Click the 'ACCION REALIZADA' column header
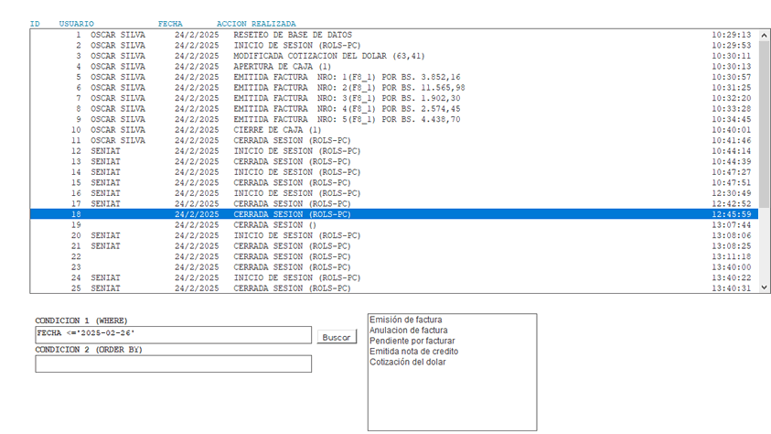Screen dimensions: 771x434 [x=256, y=22]
